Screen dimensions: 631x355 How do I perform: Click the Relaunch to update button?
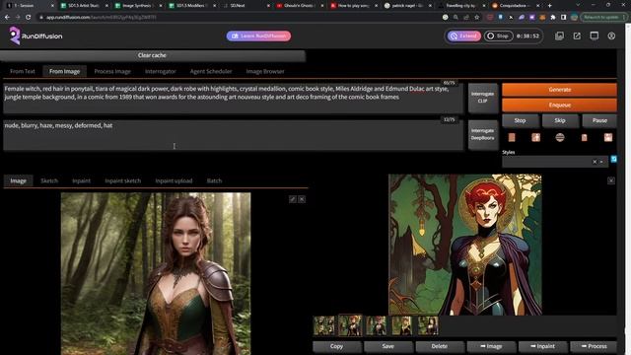601,18
